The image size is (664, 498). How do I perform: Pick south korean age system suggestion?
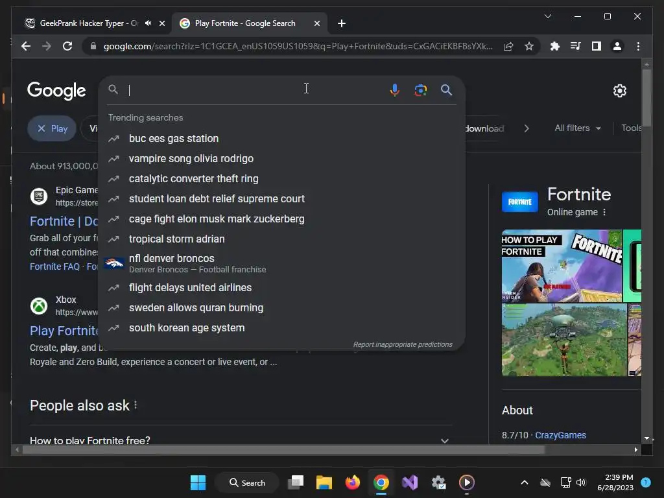coord(281,327)
